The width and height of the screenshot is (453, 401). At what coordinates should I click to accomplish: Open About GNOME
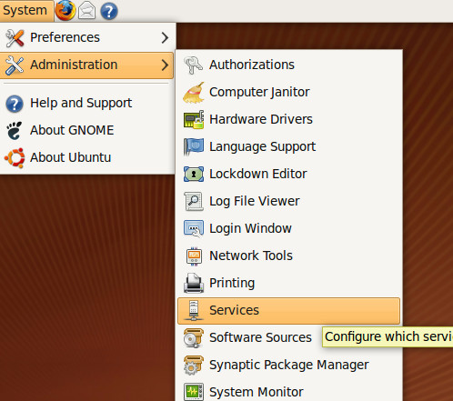click(87, 130)
